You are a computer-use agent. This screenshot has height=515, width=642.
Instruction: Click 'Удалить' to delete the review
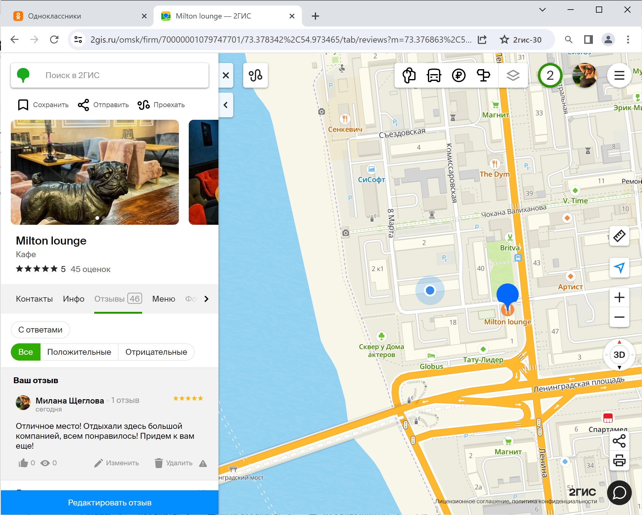(x=174, y=463)
